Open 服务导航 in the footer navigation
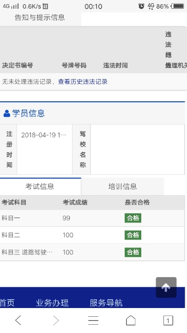The width and height of the screenshot is (187, 333). click(106, 302)
